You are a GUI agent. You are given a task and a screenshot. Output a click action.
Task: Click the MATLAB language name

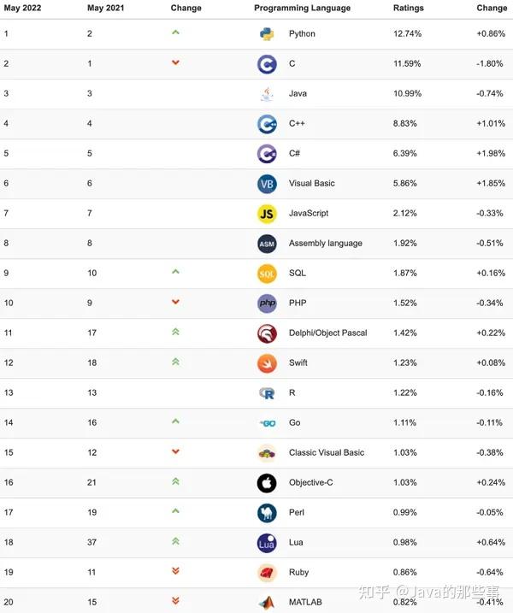(305, 603)
